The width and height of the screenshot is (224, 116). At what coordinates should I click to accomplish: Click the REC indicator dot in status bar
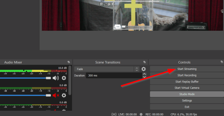point(141,114)
